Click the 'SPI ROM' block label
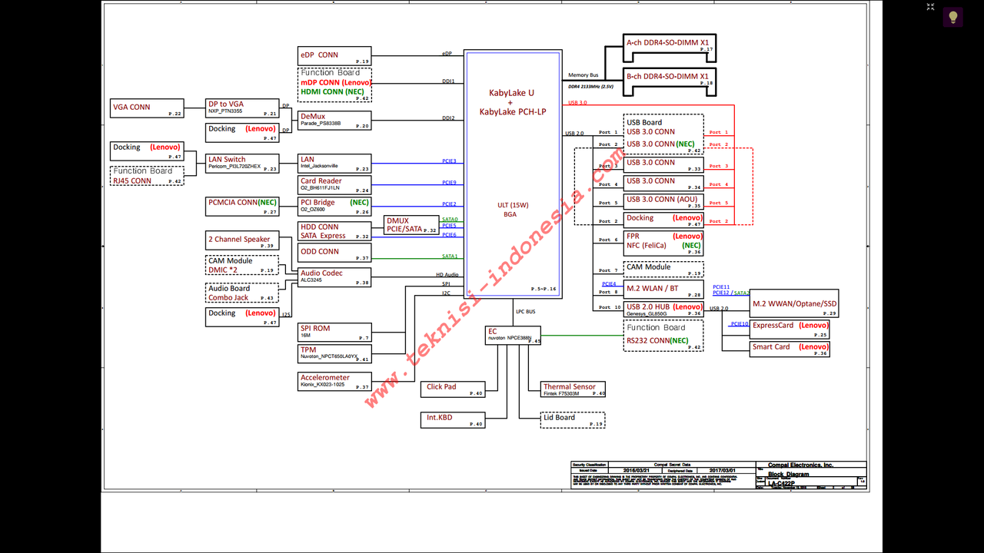The image size is (984, 553). [x=315, y=328]
